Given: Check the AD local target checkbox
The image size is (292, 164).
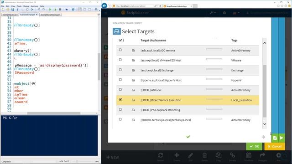Looking at the screenshot, I should [x=120, y=89].
